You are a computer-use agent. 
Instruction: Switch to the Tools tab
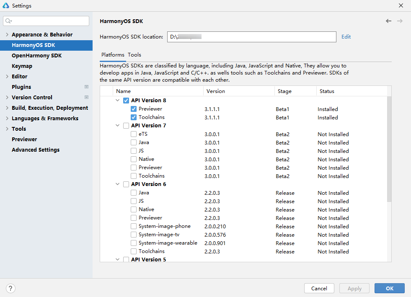[134, 55]
